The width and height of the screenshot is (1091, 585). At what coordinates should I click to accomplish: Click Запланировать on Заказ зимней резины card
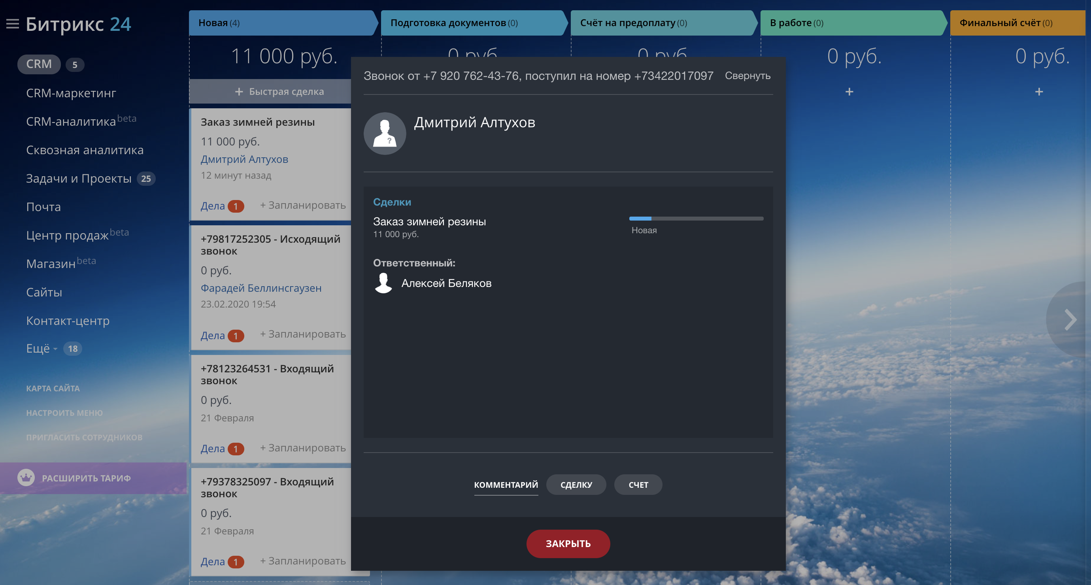click(303, 206)
